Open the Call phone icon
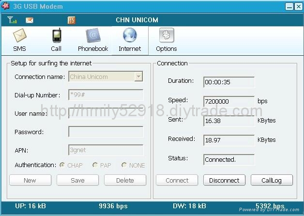Image resolution: width=304 pixels, height=216 pixels. click(x=57, y=35)
